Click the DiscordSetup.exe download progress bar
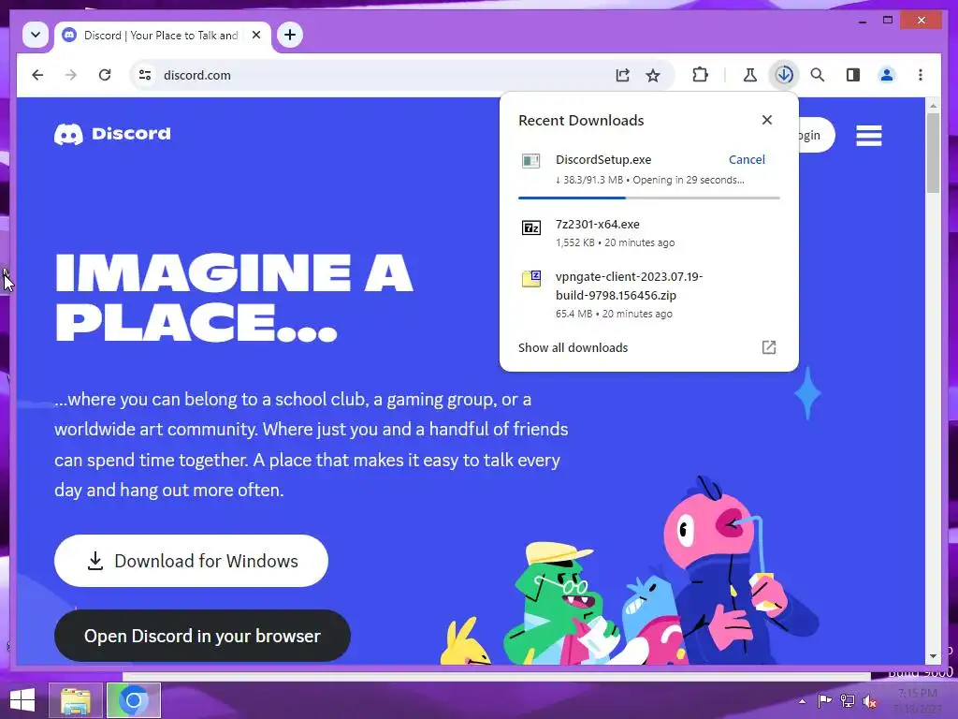 [x=649, y=198]
